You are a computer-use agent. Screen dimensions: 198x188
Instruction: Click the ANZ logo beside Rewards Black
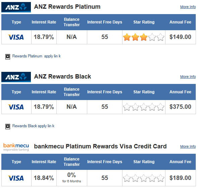[x=16, y=77]
